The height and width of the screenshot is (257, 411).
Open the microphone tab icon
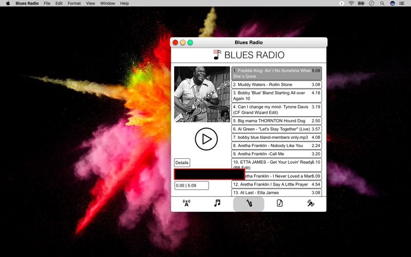(311, 203)
